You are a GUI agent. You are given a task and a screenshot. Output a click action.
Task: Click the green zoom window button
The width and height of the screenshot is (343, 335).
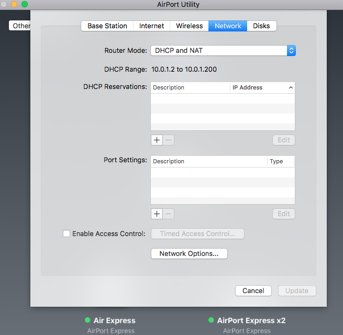pos(25,4)
